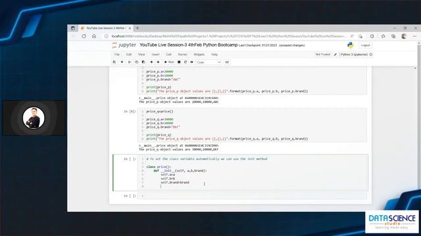The height and width of the screenshot is (236, 421).
Task: Open the browser profile avatar
Action: [404, 36]
